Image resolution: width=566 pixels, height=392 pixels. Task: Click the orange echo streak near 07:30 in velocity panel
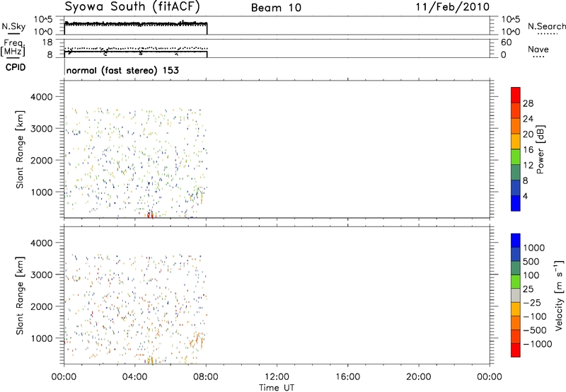click(x=197, y=340)
